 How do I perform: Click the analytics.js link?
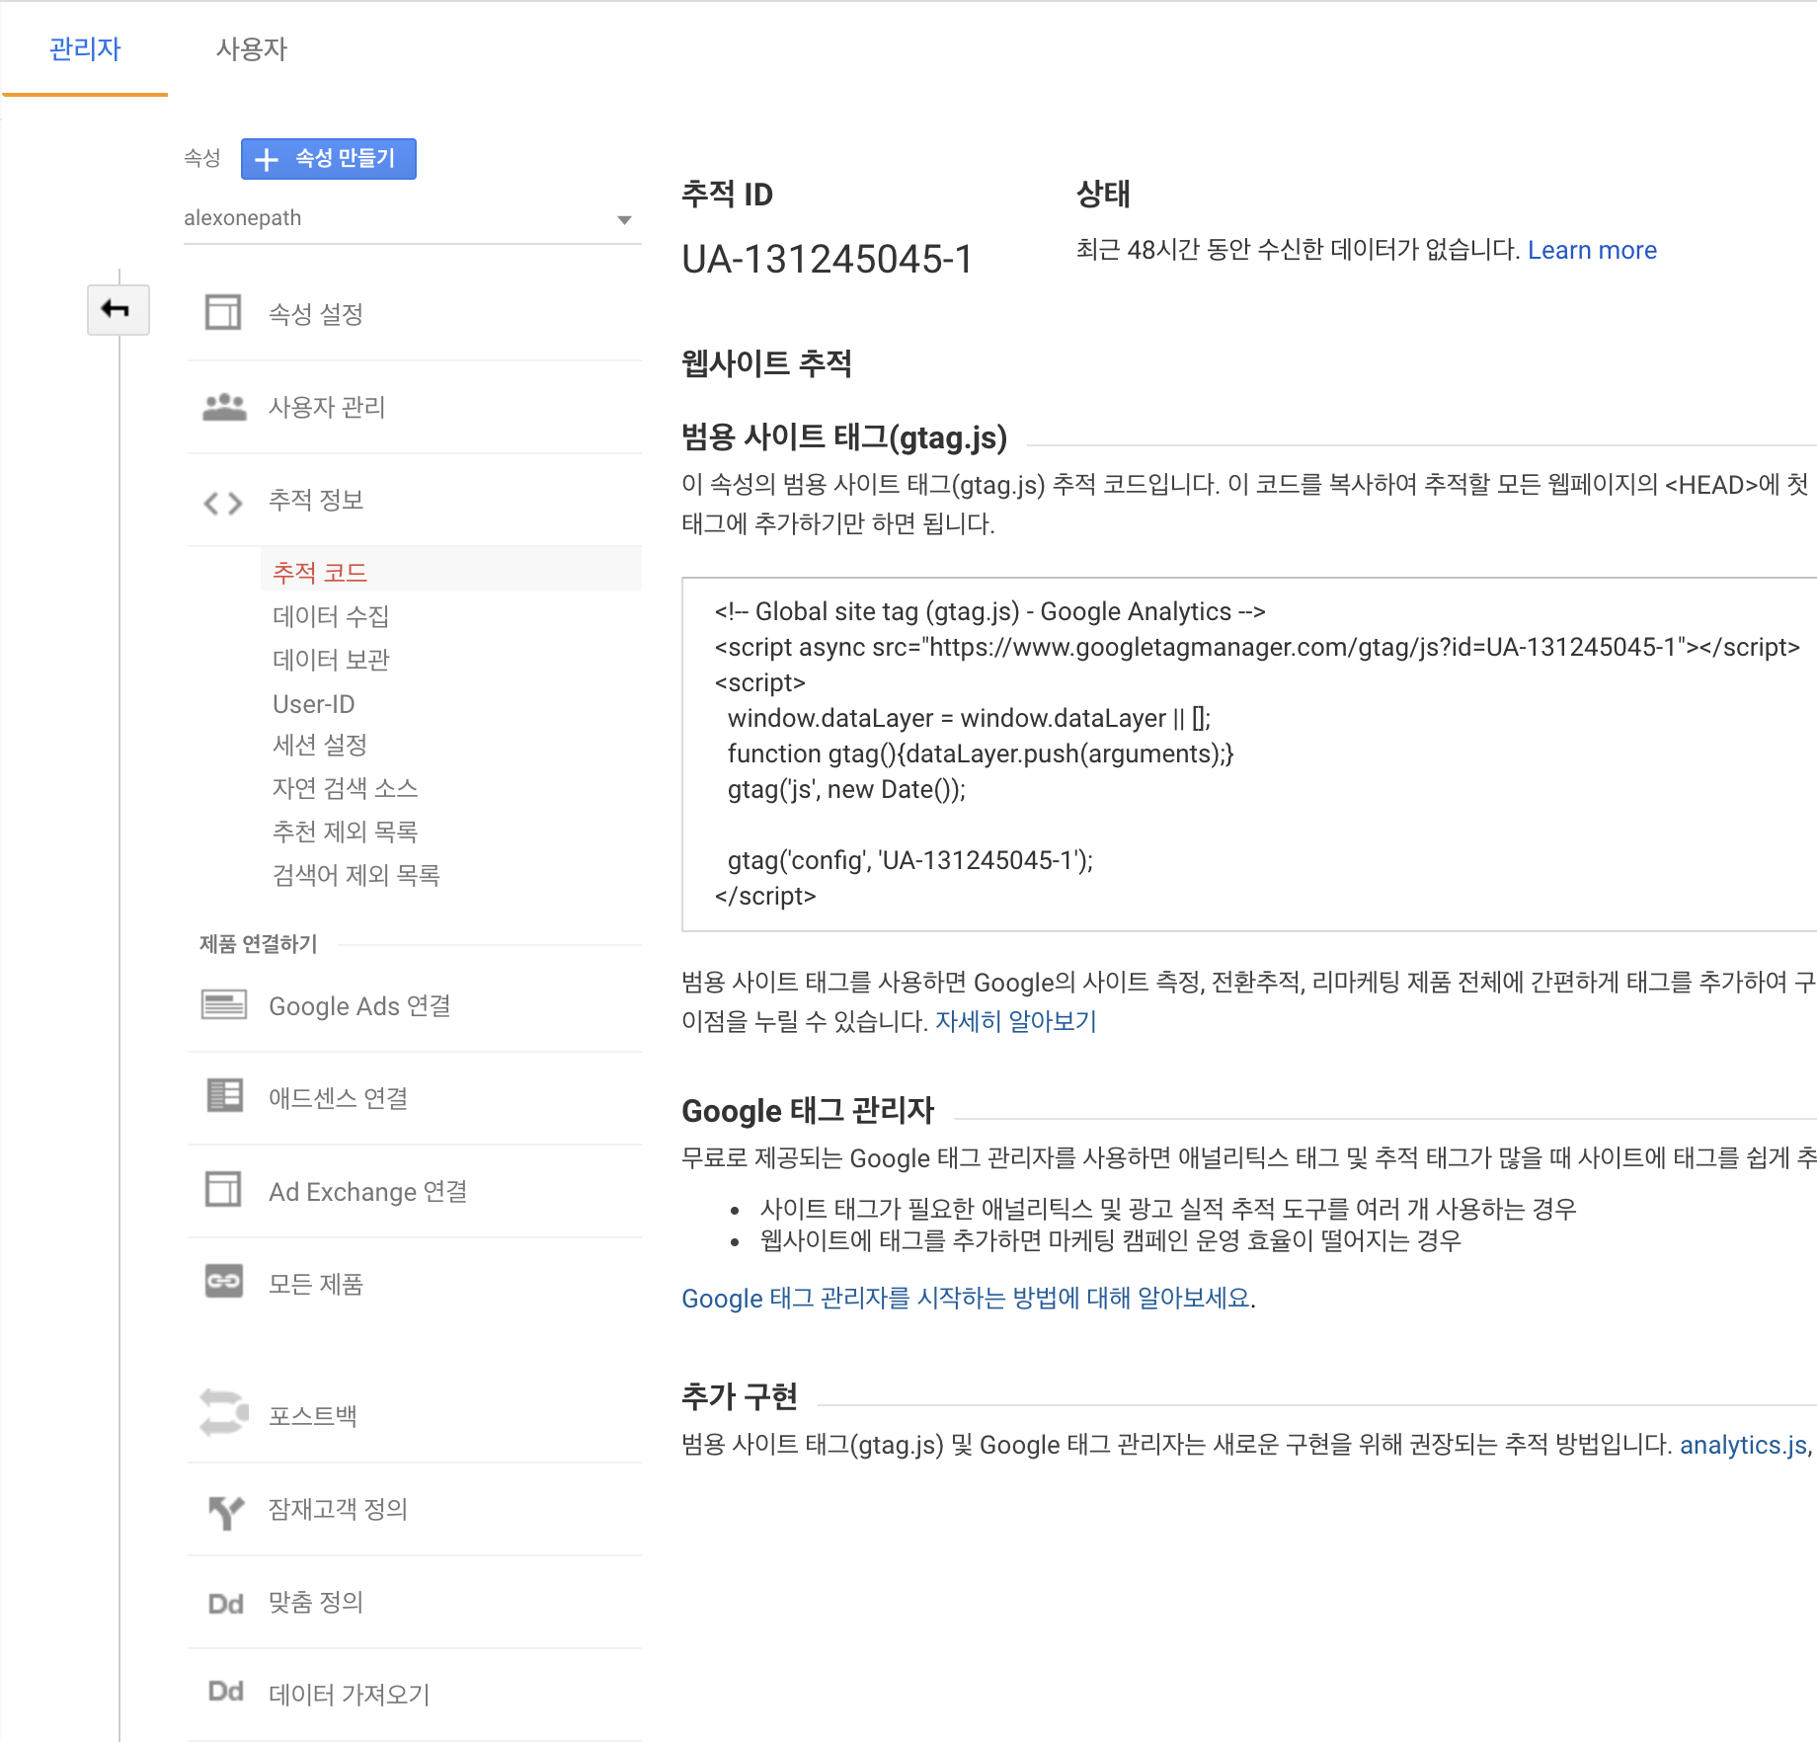pos(1742,1445)
